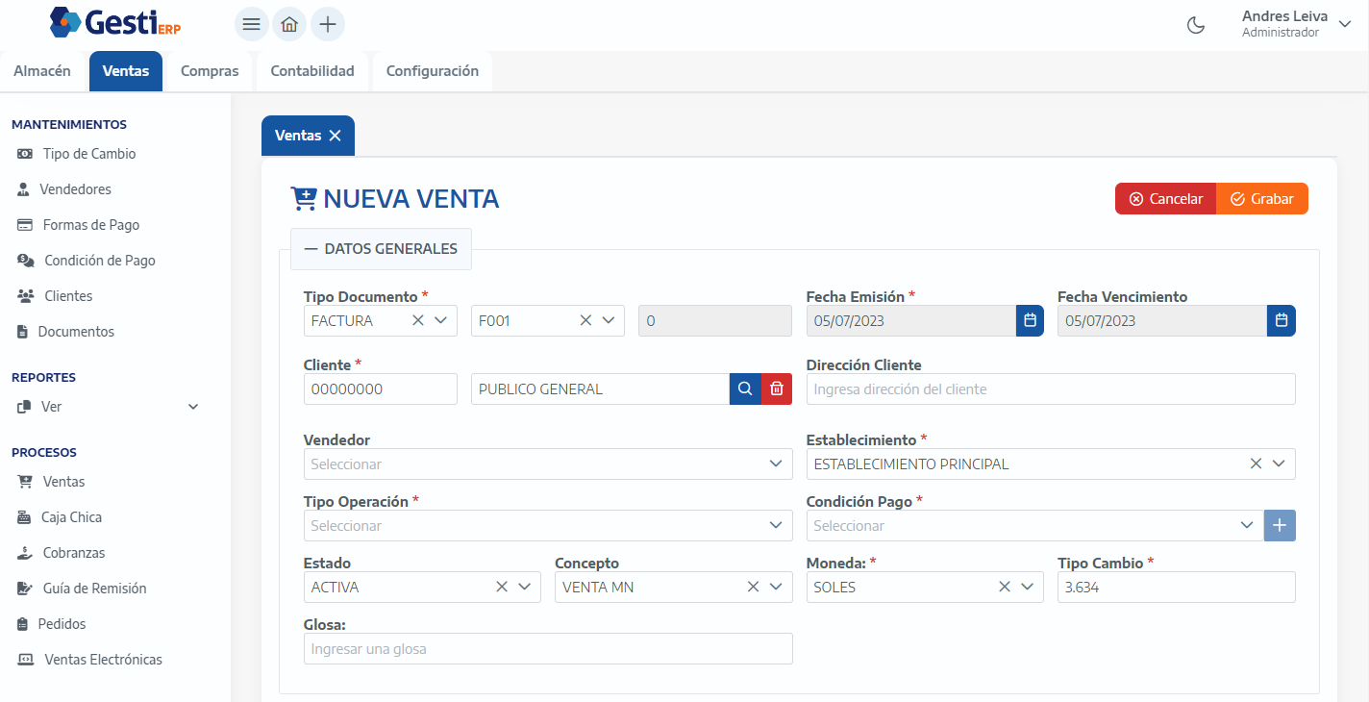Clear the FACTURA document type selection

point(417,321)
